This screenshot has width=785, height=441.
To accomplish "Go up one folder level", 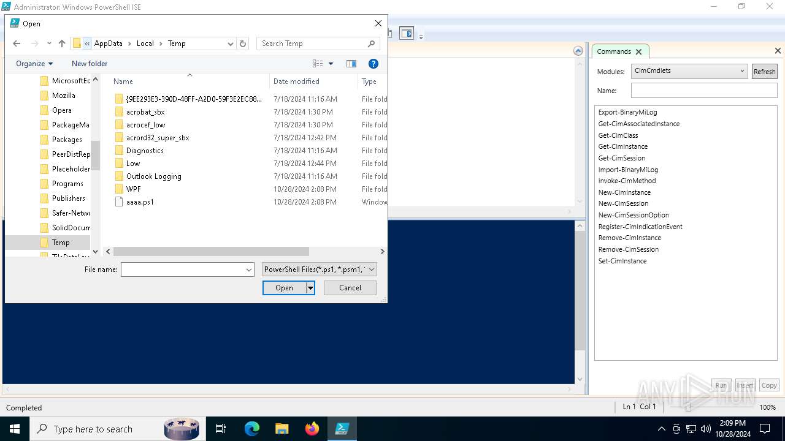I will click(x=62, y=43).
